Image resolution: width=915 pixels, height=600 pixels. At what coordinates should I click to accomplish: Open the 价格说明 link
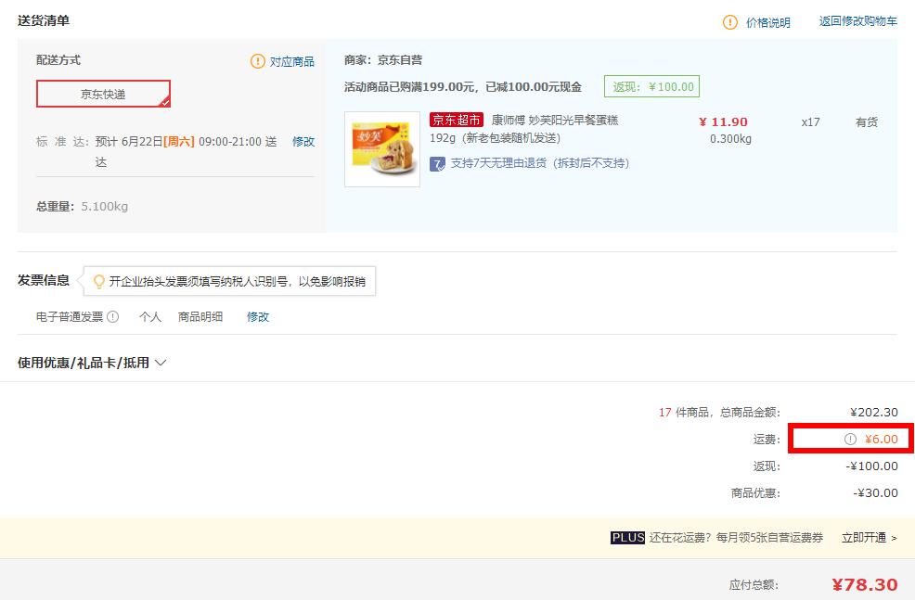click(x=768, y=22)
